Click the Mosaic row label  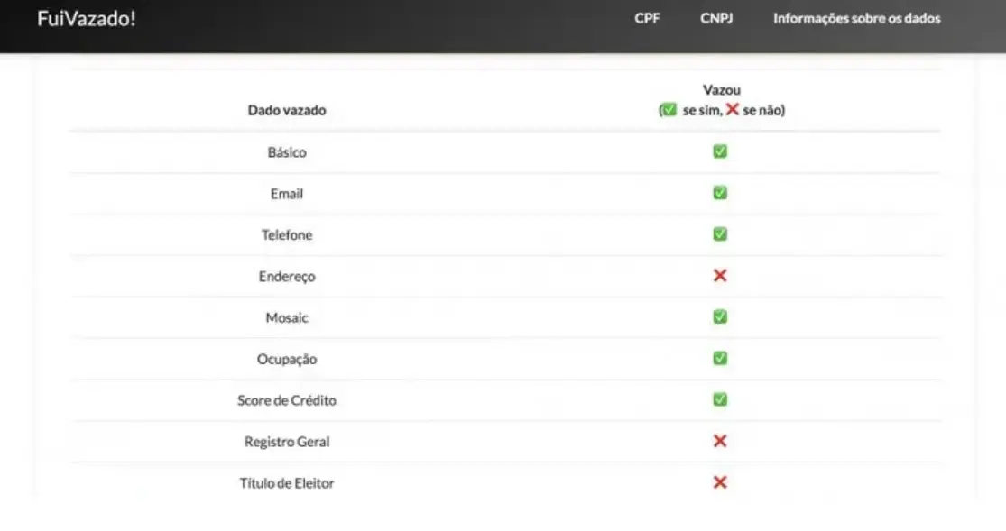(x=287, y=318)
